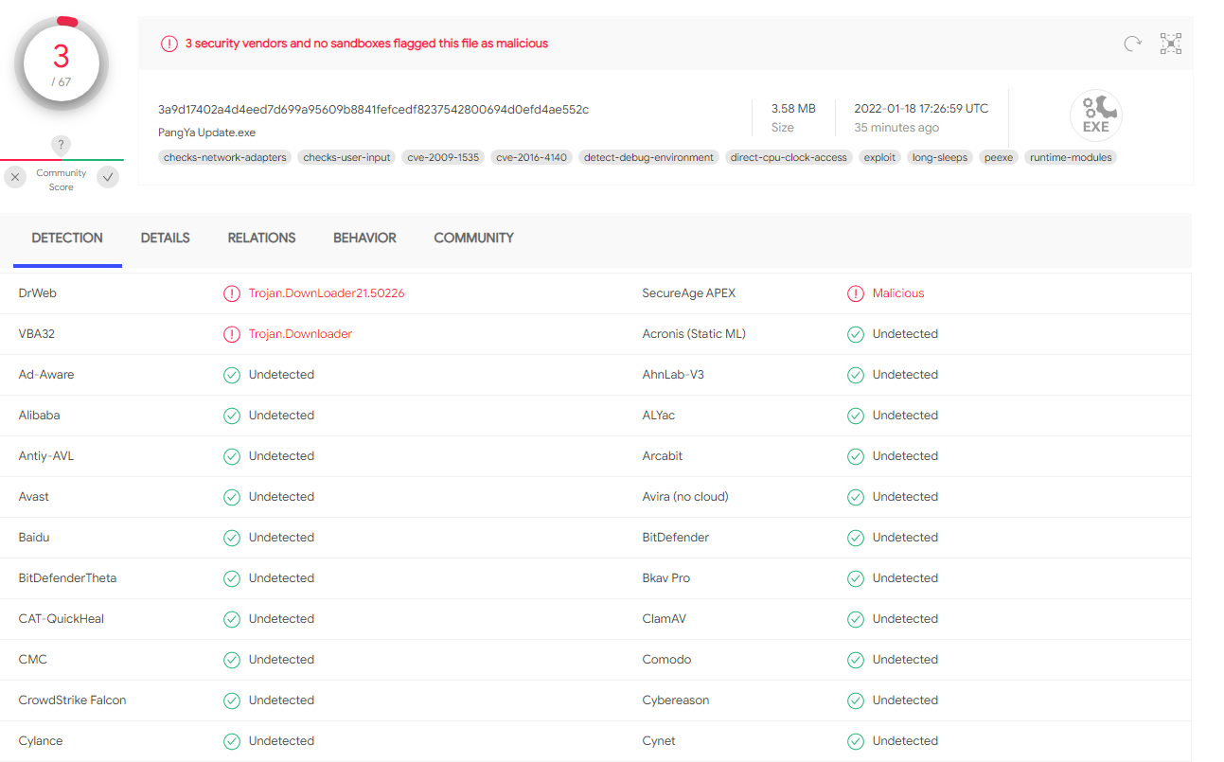Click the red alert icon in banner
This screenshot has width=1224, height=762.
pyautogui.click(x=169, y=44)
